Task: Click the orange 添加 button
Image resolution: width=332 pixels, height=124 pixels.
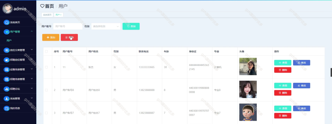Action: click(51, 37)
